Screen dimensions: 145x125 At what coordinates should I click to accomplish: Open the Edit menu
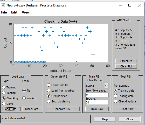pos(14,12)
